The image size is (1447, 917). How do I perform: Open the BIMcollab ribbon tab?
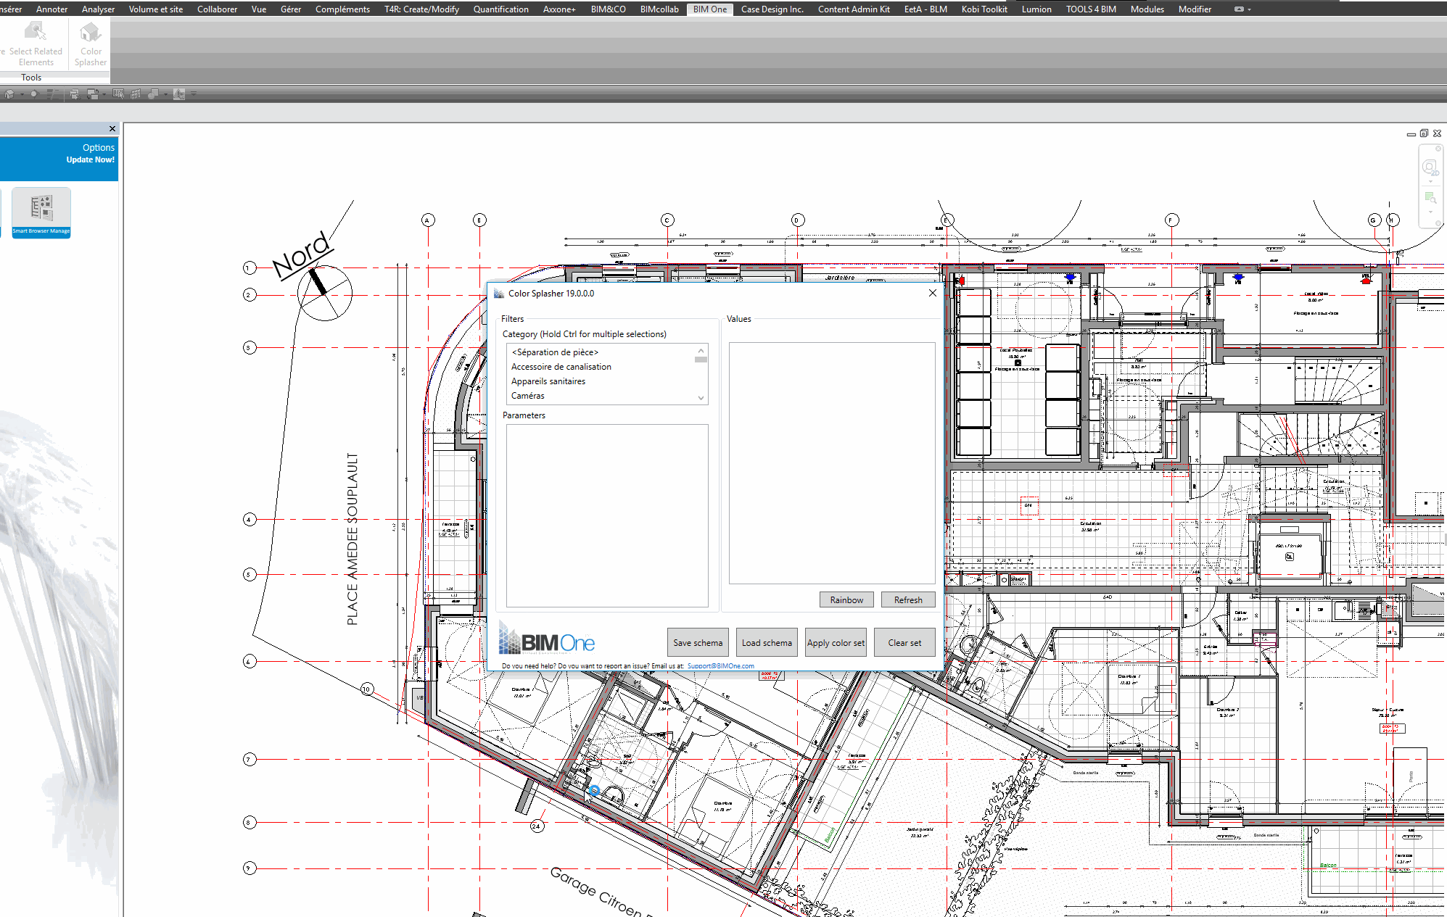pyautogui.click(x=659, y=9)
